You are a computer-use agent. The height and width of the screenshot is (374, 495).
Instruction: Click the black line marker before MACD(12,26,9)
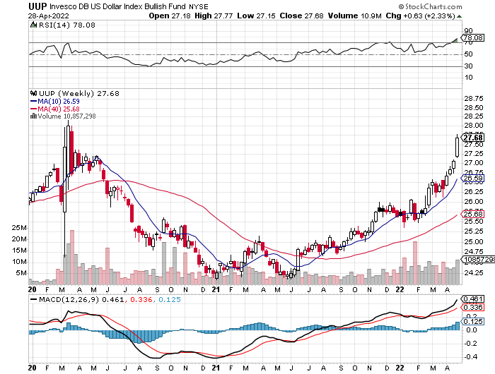coord(33,299)
